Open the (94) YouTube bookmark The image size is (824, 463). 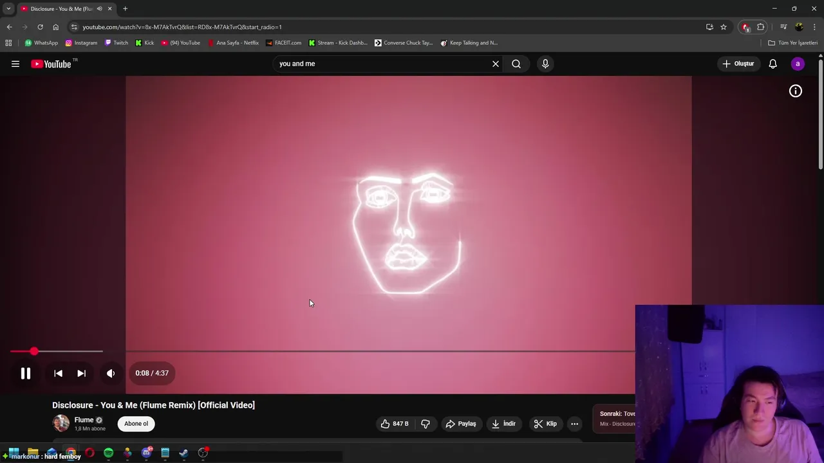click(x=180, y=43)
